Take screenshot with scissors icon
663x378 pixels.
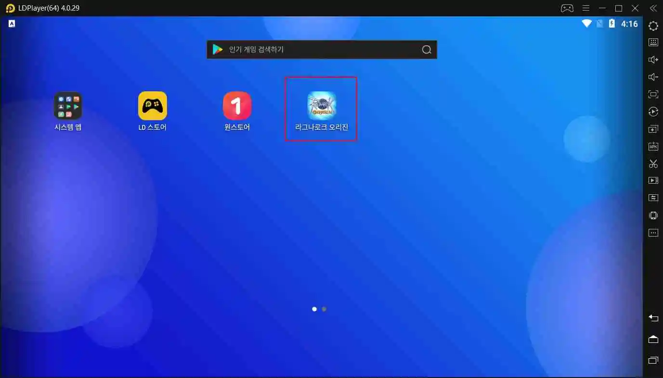(x=653, y=164)
